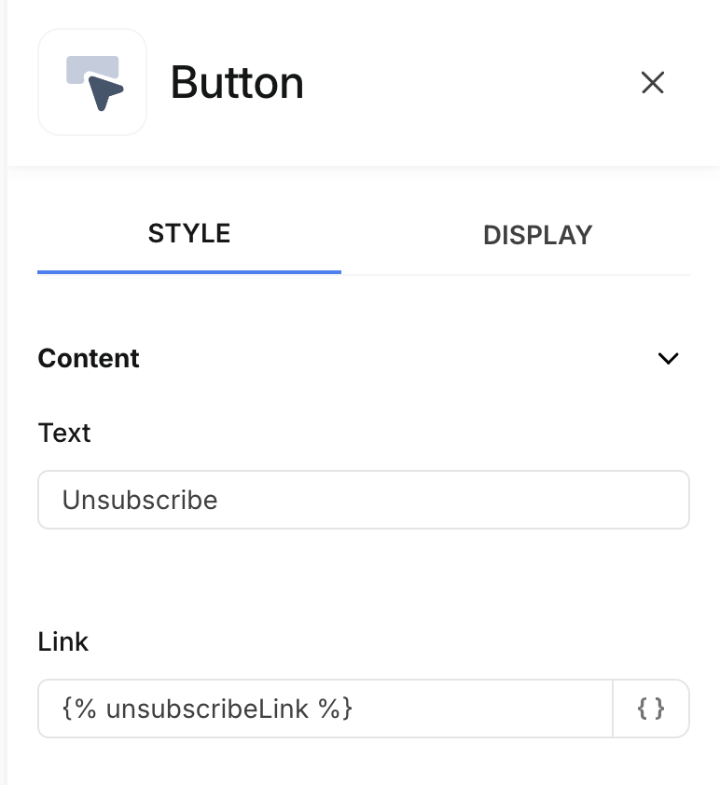Place cursor on the unsubscribeLink template tag
Screen dimensions: 720x785
click(x=207, y=709)
